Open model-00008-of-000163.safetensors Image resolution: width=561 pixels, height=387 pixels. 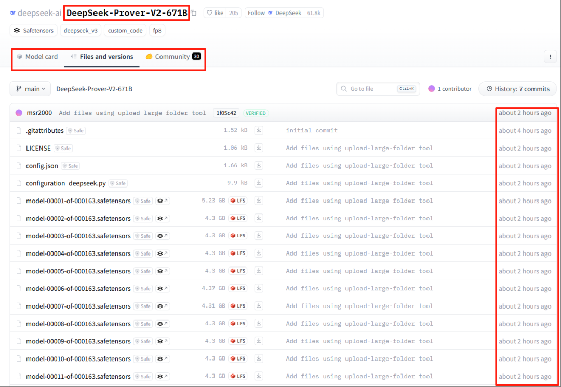pyautogui.click(x=78, y=323)
